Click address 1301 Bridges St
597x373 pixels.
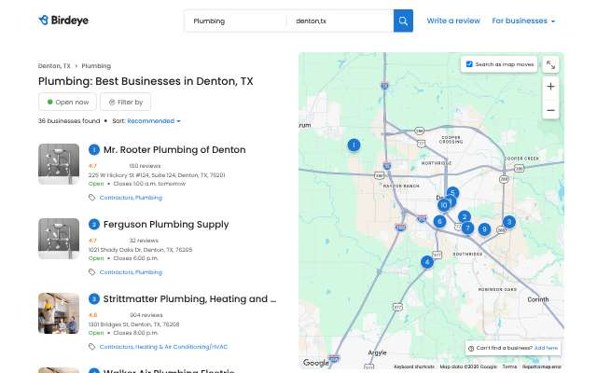[x=133, y=325]
